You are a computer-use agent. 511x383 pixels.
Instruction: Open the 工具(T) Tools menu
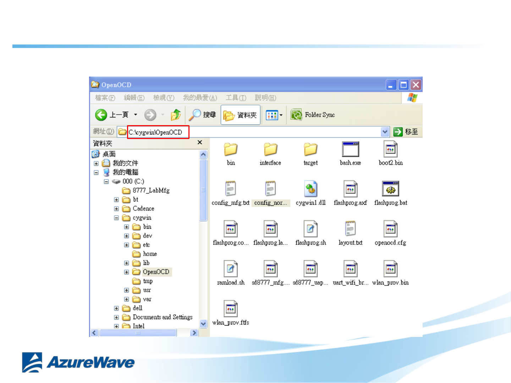[x=236, y=98]
